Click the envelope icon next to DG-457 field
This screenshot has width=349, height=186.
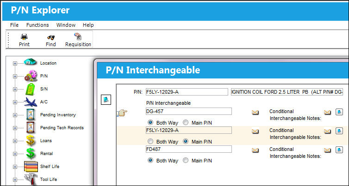click(255, 113)
